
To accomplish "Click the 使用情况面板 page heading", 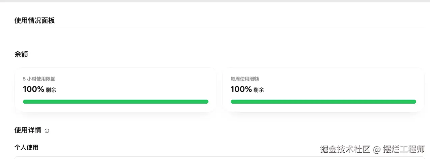I will [34, 20].
